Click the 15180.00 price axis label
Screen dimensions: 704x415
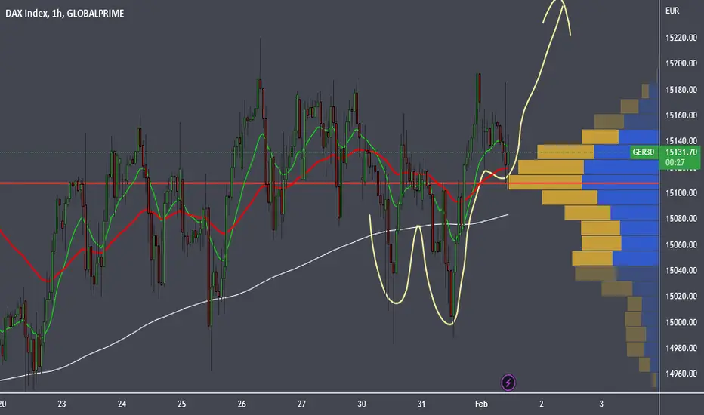coord(681,90)
